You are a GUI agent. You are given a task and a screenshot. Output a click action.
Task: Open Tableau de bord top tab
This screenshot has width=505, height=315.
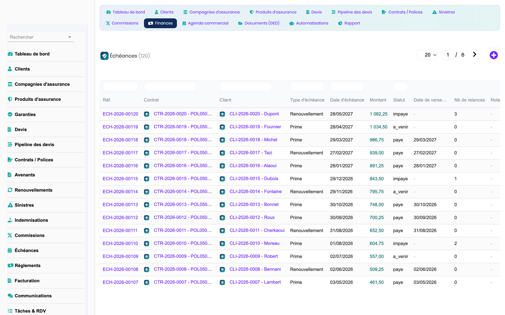tap(126, 12)
